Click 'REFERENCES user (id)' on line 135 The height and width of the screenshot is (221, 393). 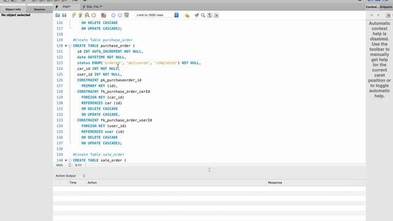click(103, 132)
